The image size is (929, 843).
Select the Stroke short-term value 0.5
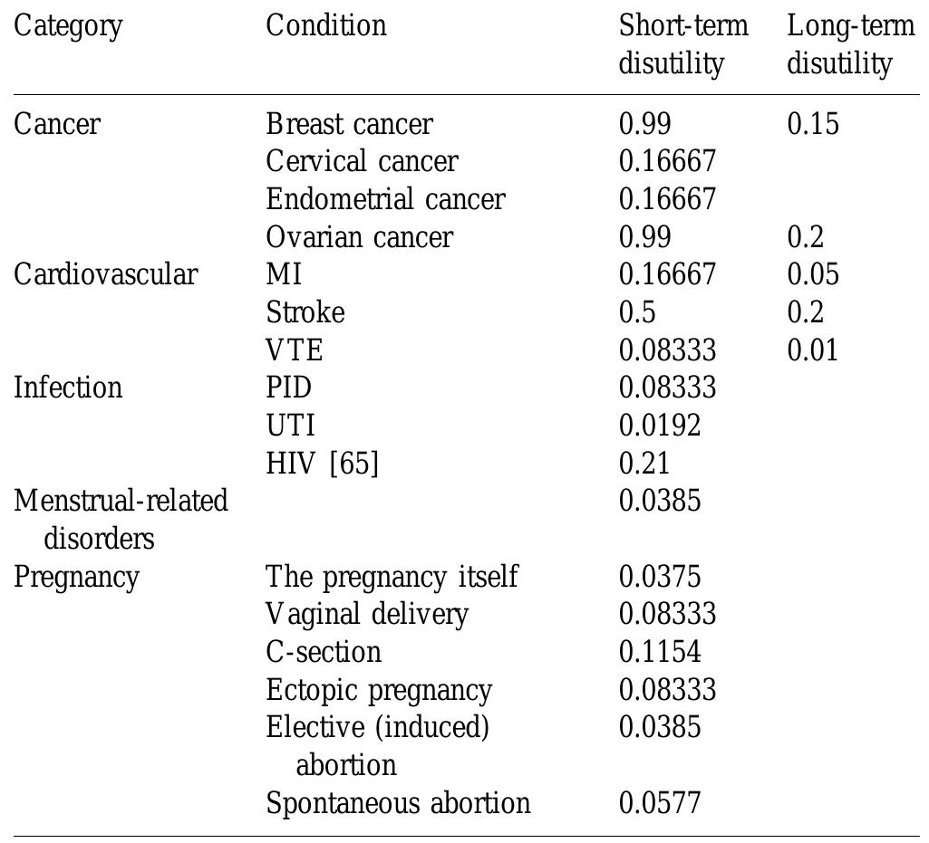637,312
